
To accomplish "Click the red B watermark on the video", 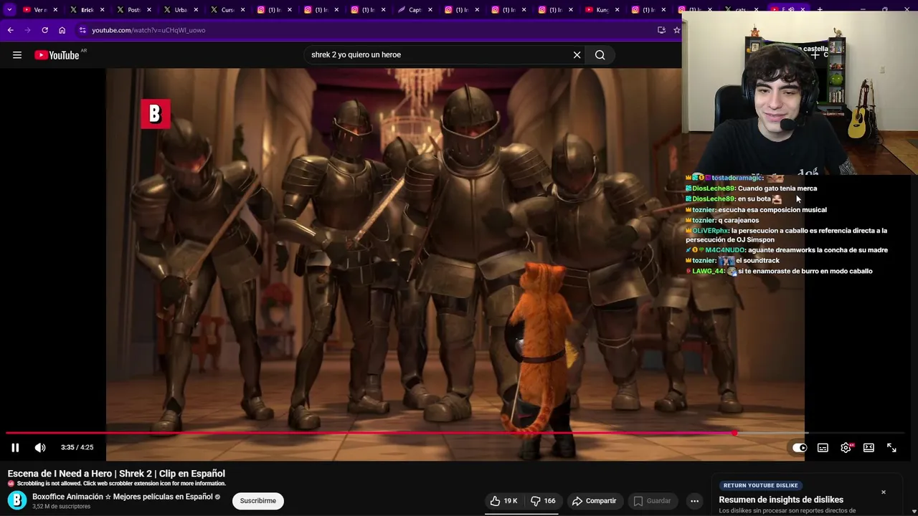I will point(155,114).
